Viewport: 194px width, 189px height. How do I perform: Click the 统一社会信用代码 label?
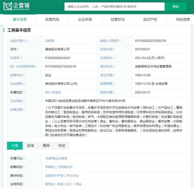(x=23, y=66)
